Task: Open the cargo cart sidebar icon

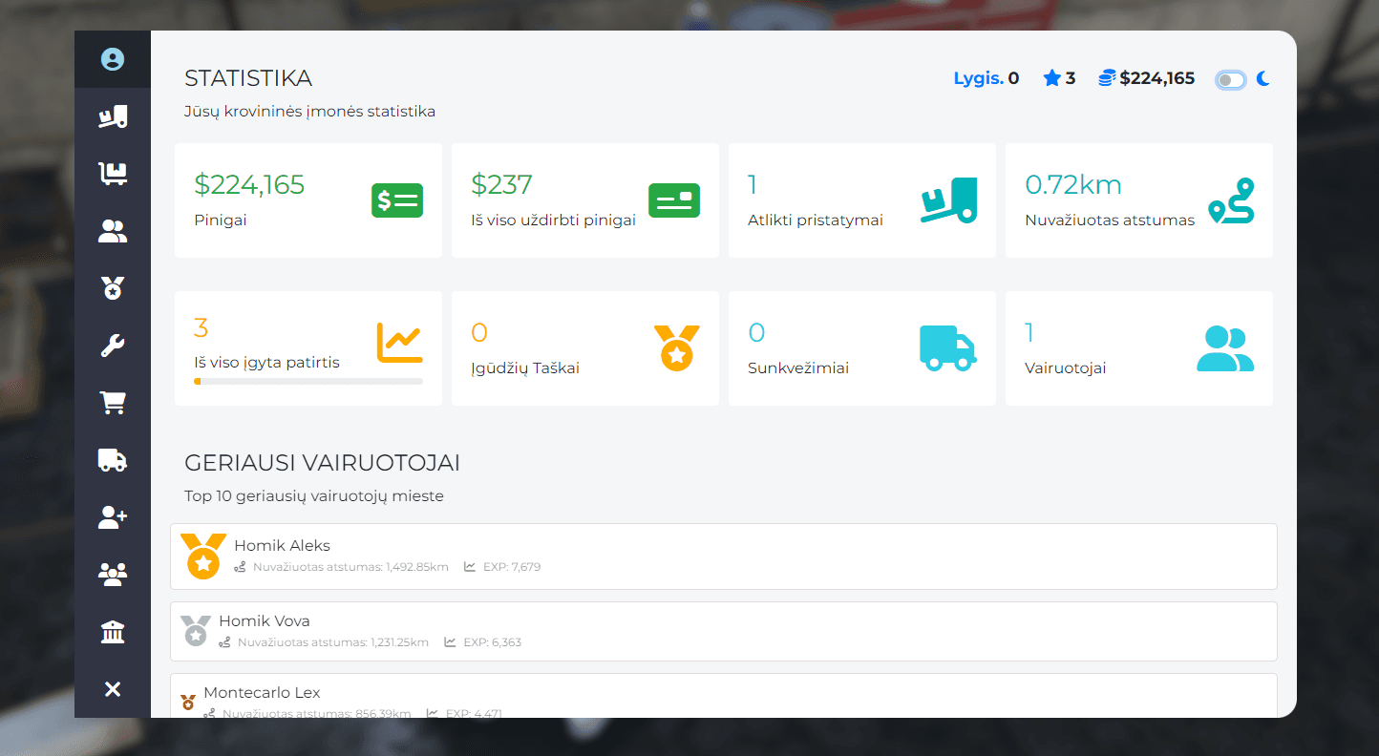Action: 113,174
